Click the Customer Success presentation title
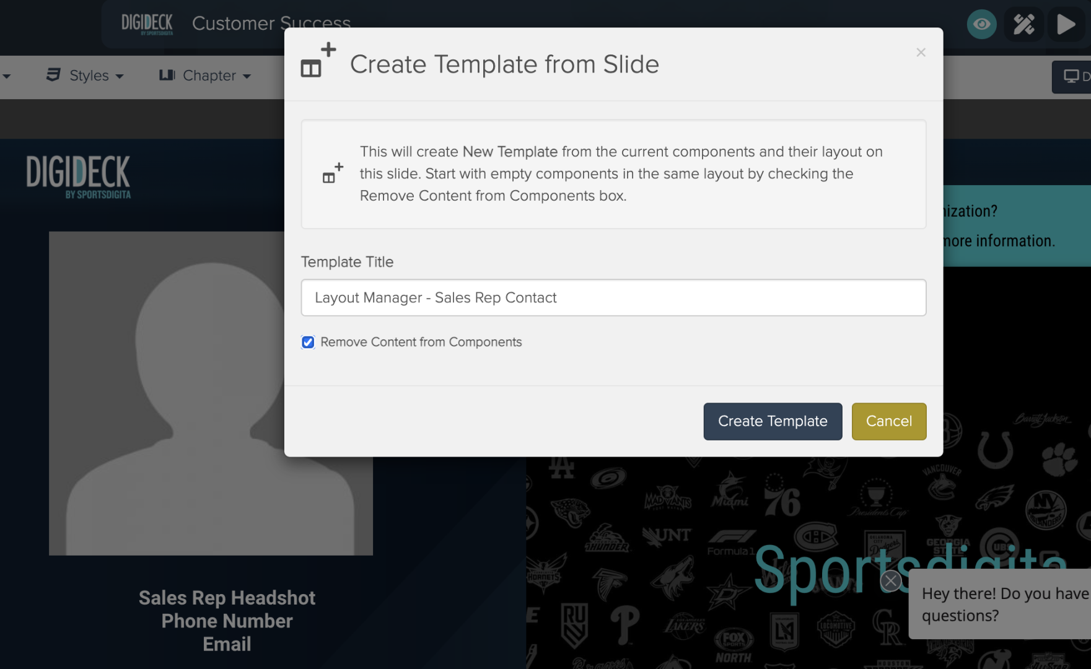The width and height of the screenshot is (1091, 669). [271, 24]
